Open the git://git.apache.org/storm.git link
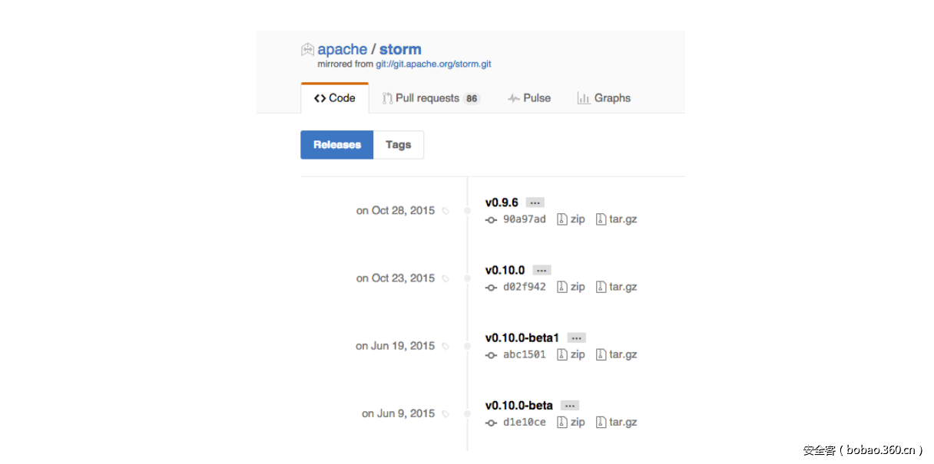Screen dimensions: 934x464 (x=432, y=64)
